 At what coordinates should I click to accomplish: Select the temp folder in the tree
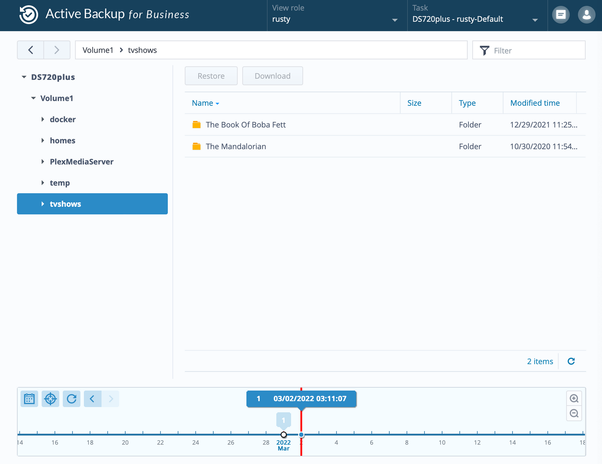pos(60,183)
